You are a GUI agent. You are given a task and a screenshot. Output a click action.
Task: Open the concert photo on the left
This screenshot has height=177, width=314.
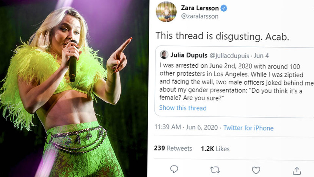tap(74, 88)
